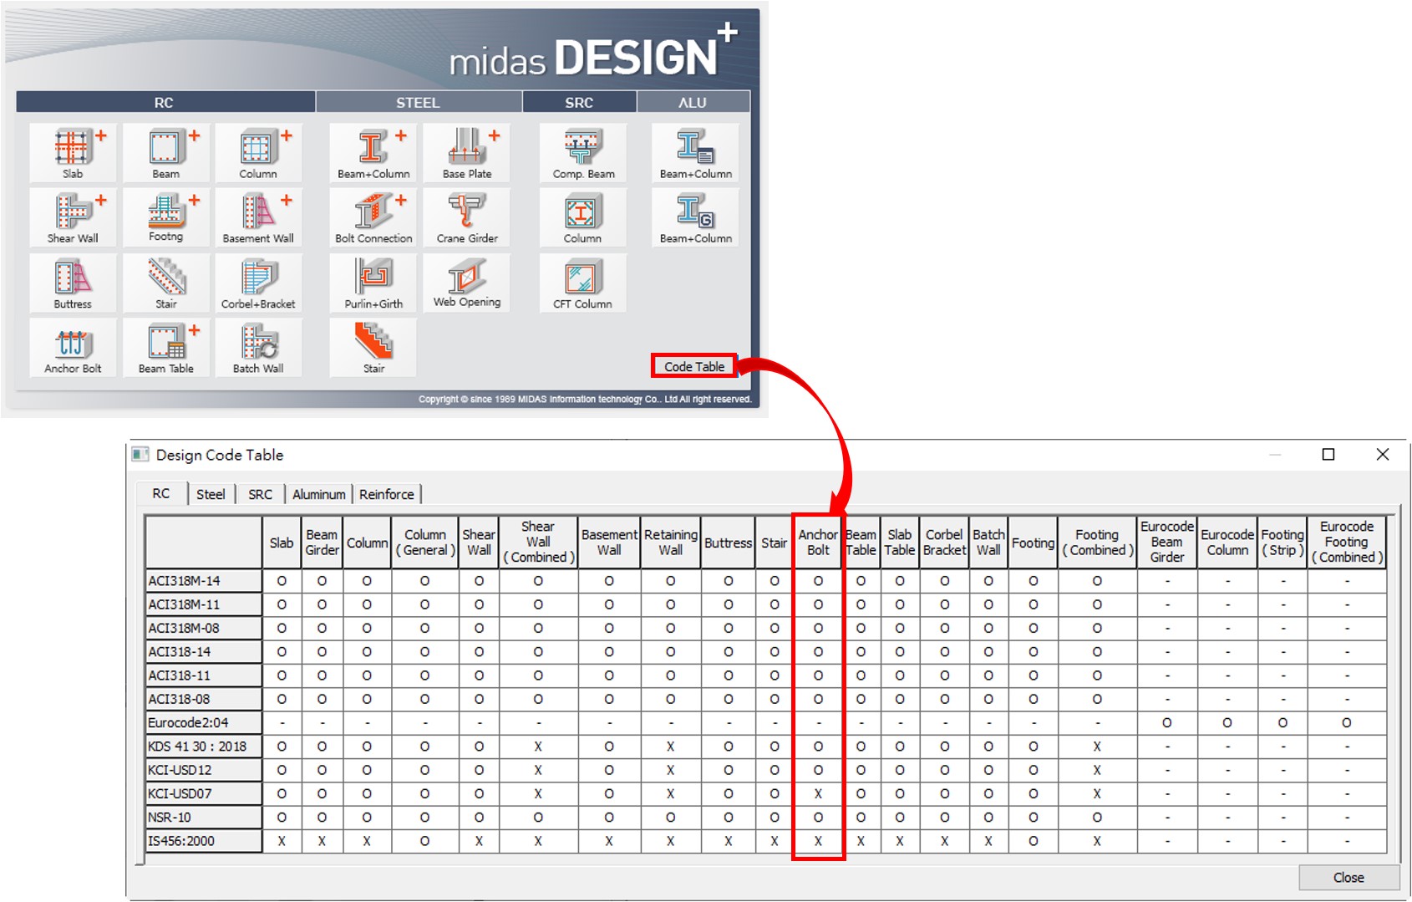The image size is (1412, 902).
Task: Select the Crane Girder icon
Action: point(467,217)
